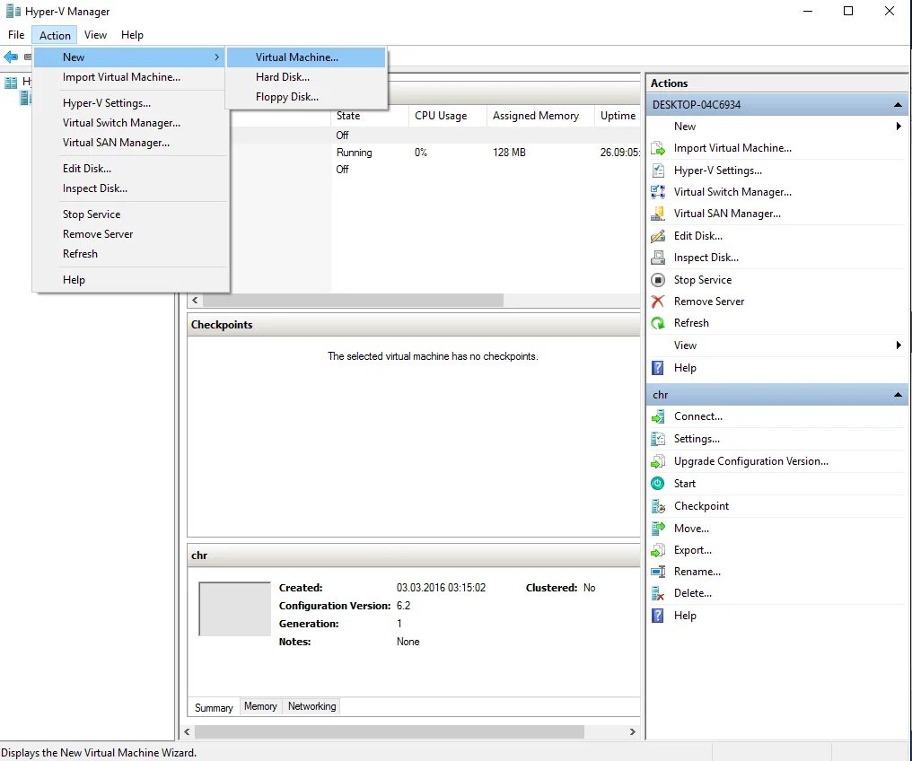Click Upgrade Configuration Version... link

[x=751, y=461]
